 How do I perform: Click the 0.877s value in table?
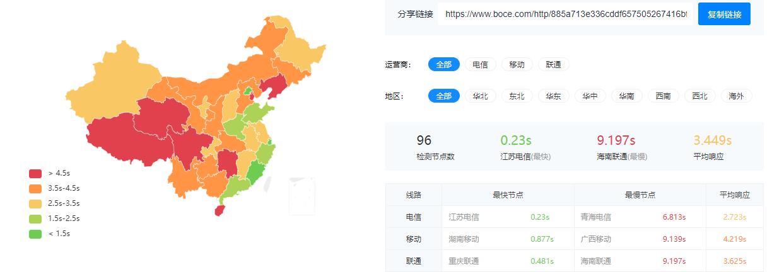coord(542,239)
